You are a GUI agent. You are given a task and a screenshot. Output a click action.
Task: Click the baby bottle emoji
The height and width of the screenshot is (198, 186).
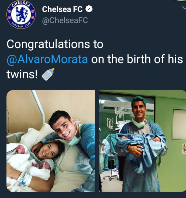pyautogui.click(x=48, y=74)
